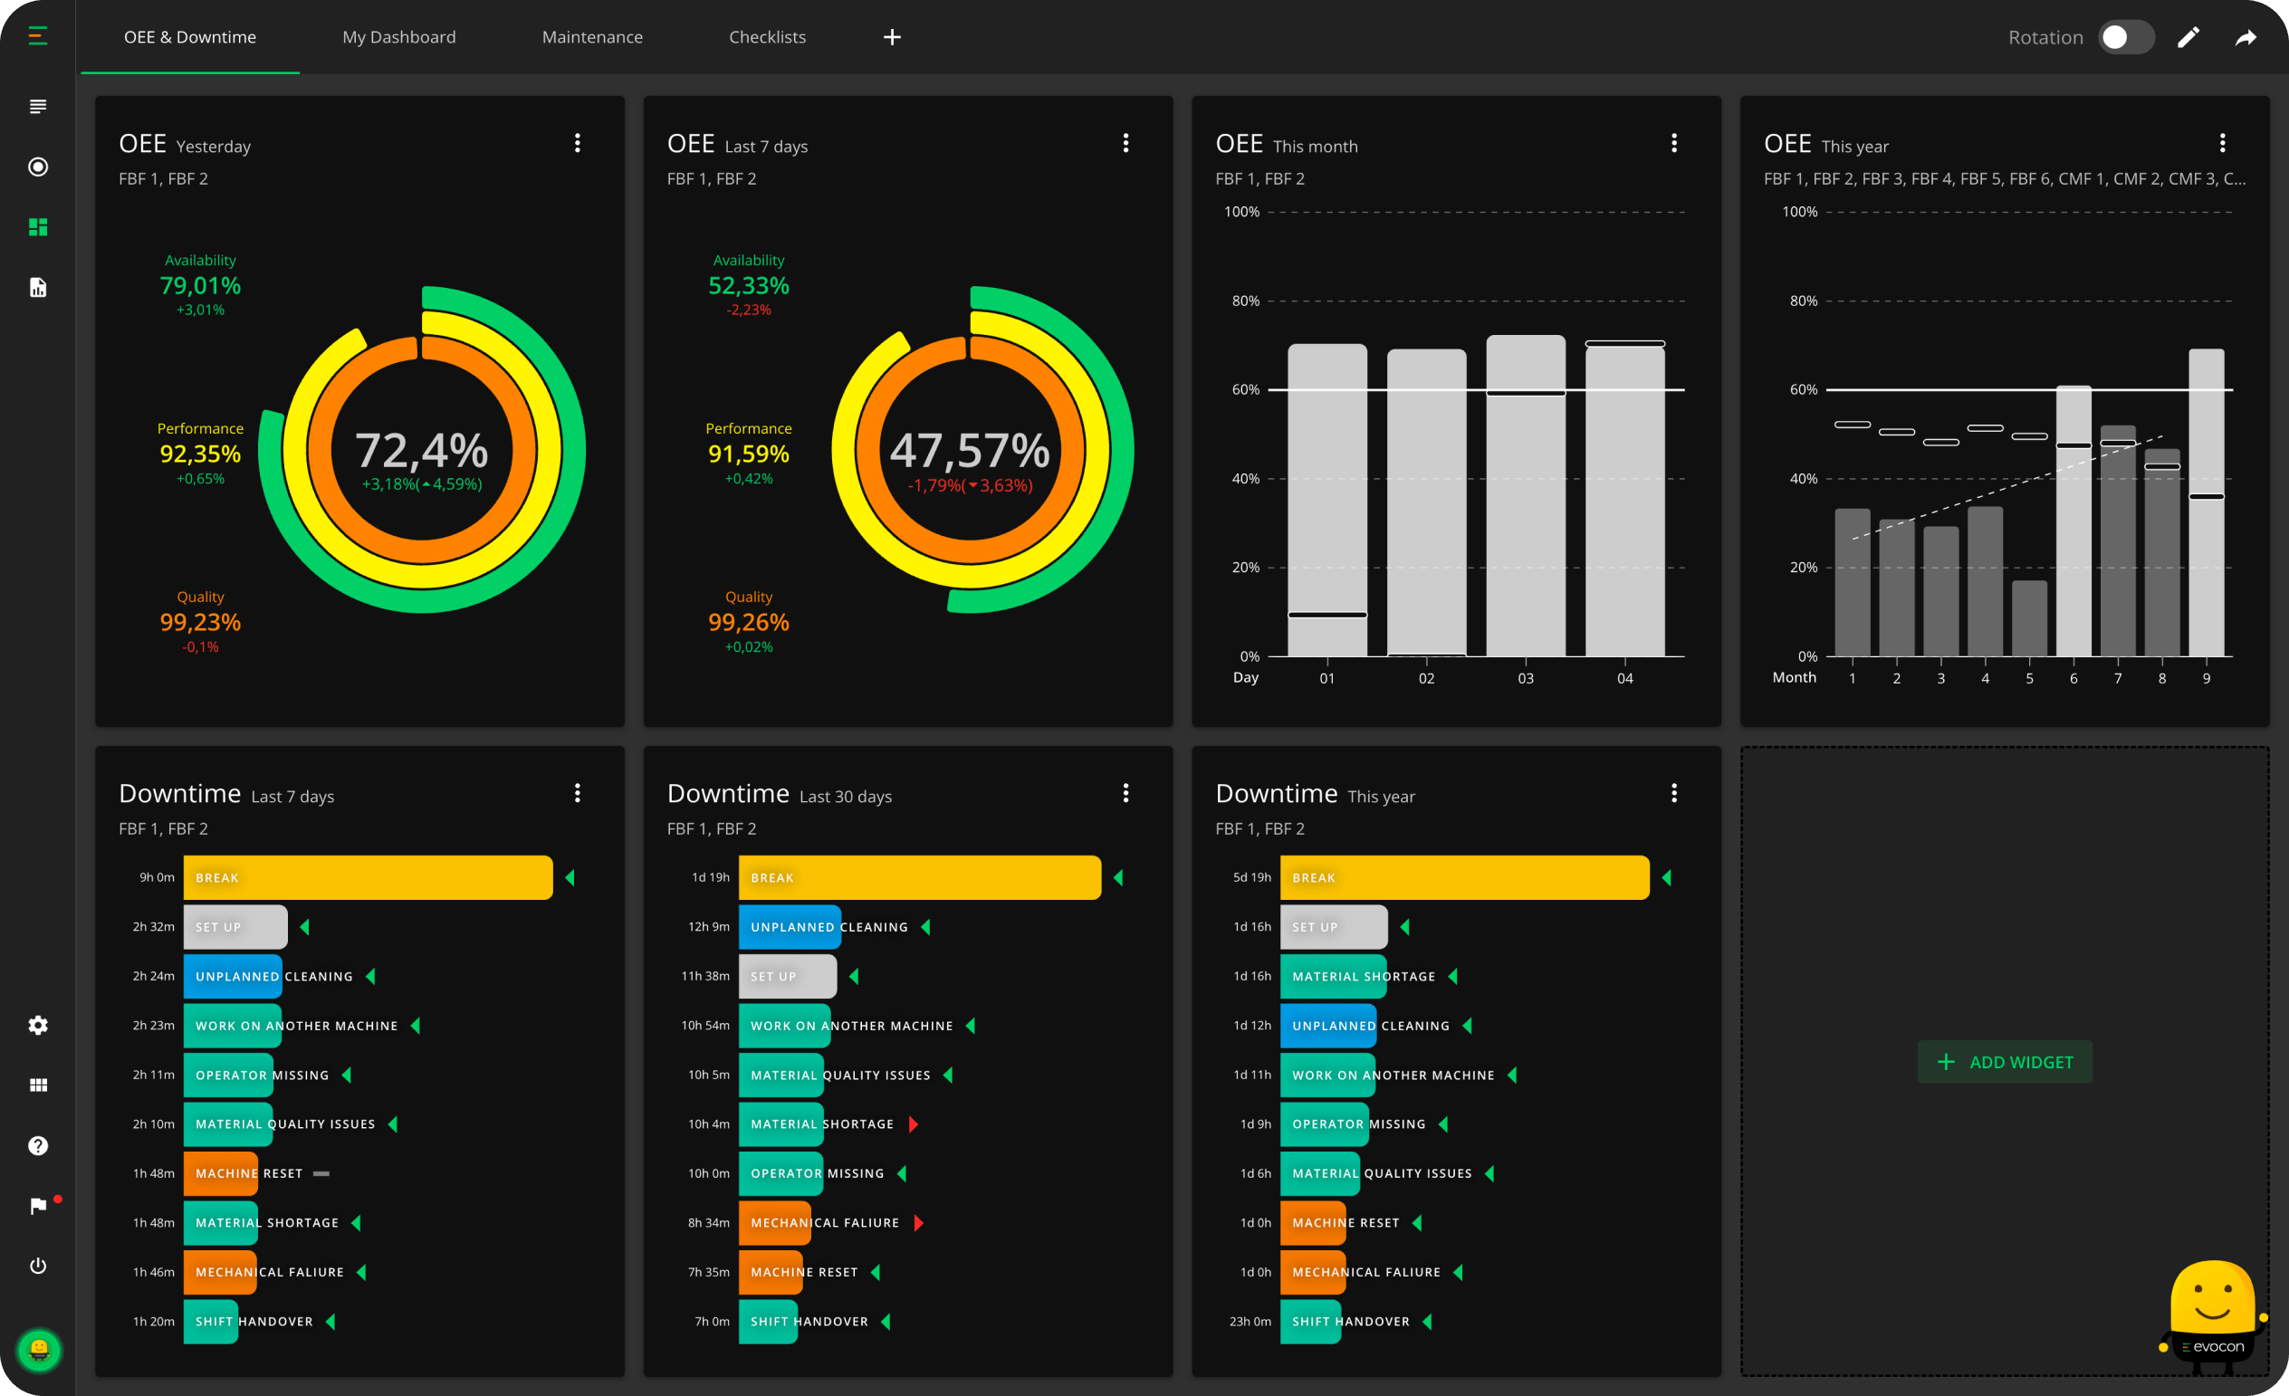Open the reports document sidebar icon
The image size is (2289, 1396).
point(38,288)
